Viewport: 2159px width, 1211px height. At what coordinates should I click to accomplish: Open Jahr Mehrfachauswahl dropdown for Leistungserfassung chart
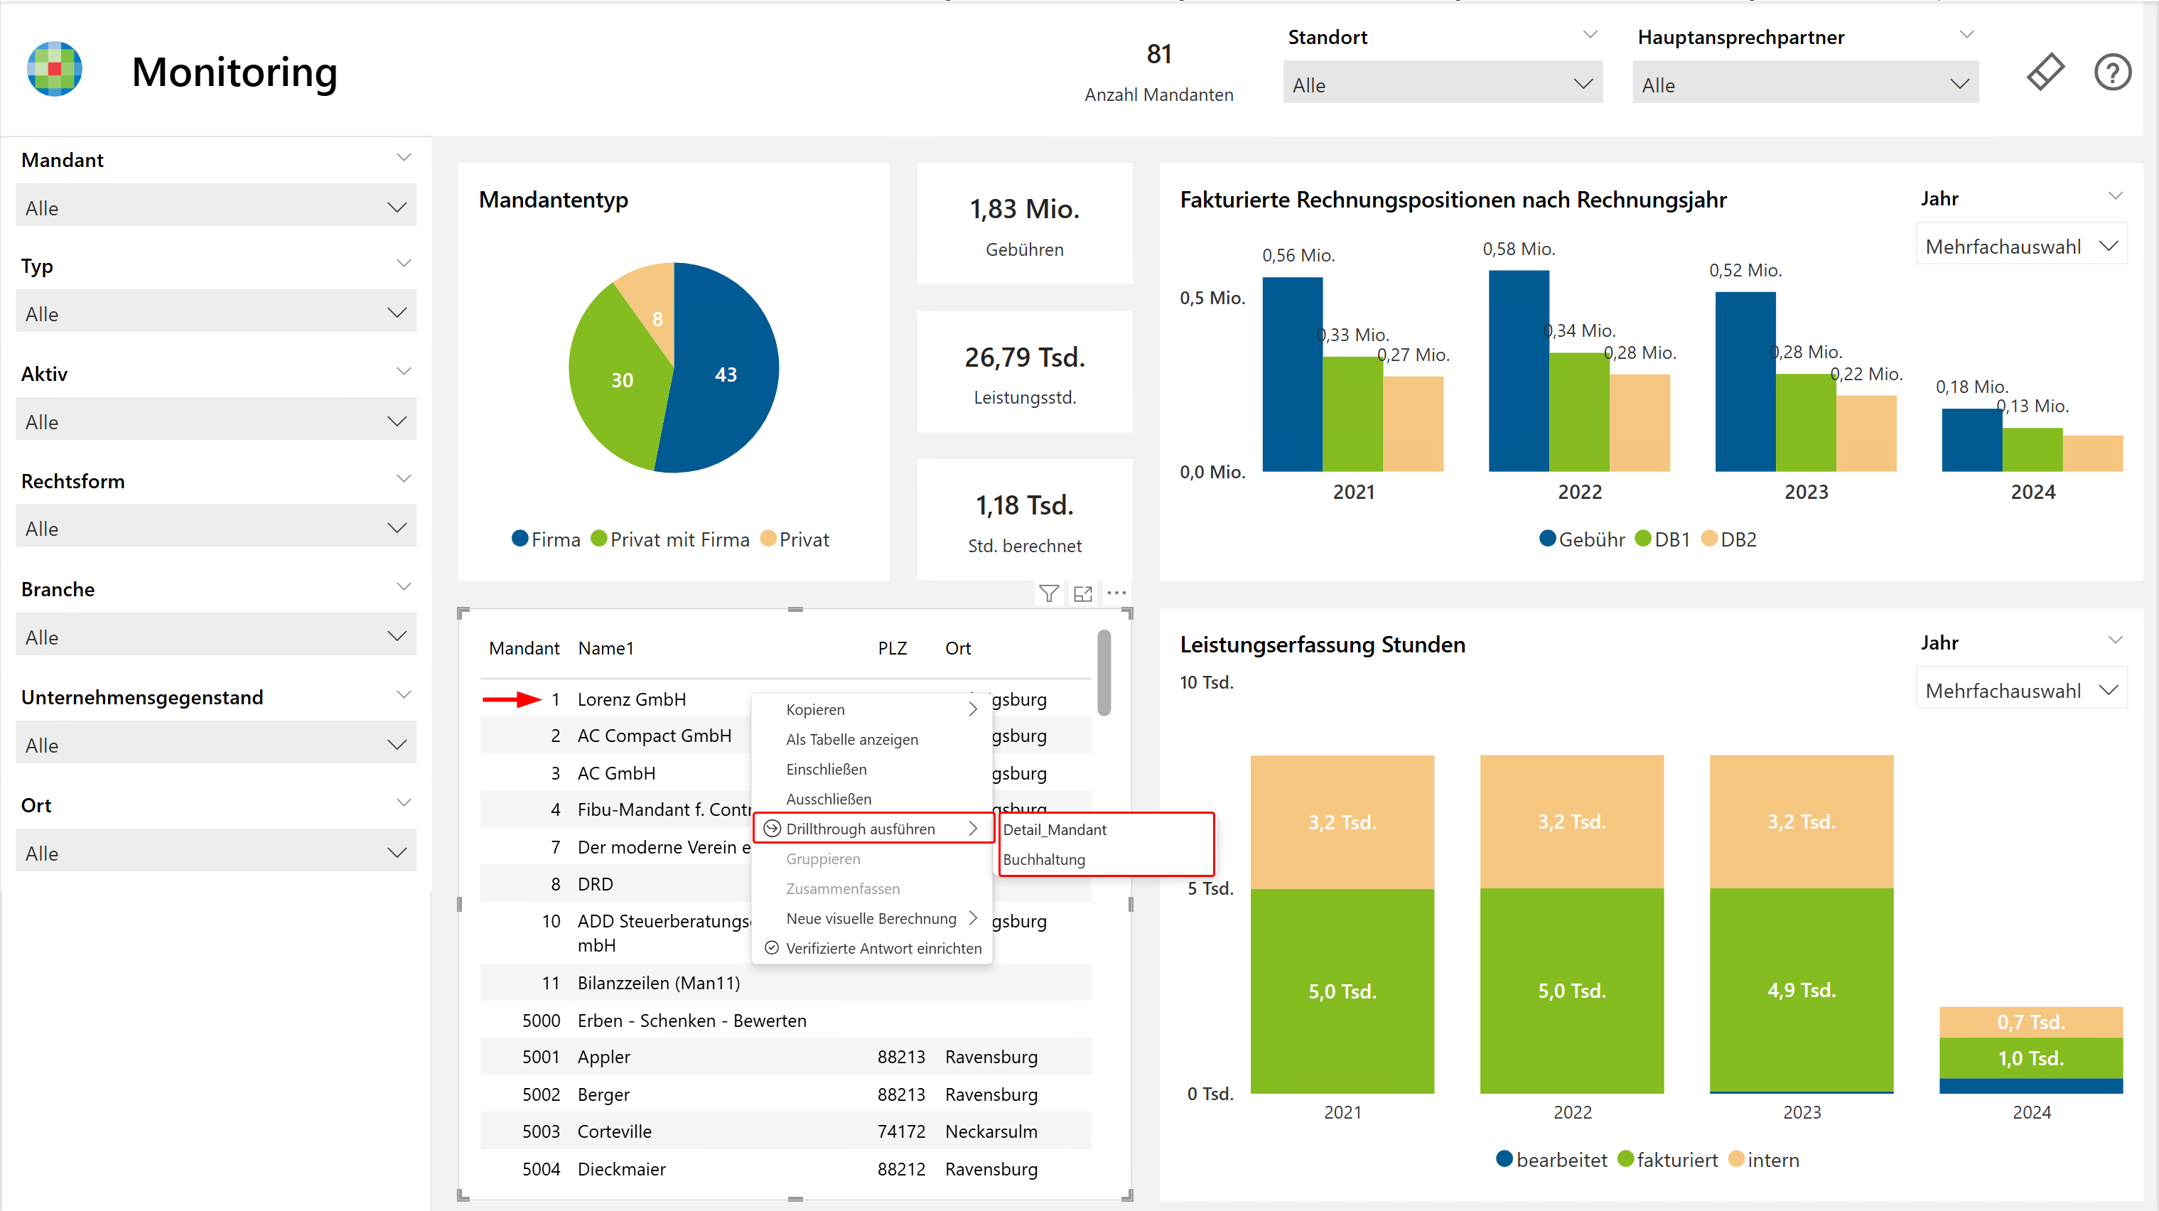point(2020,688)
